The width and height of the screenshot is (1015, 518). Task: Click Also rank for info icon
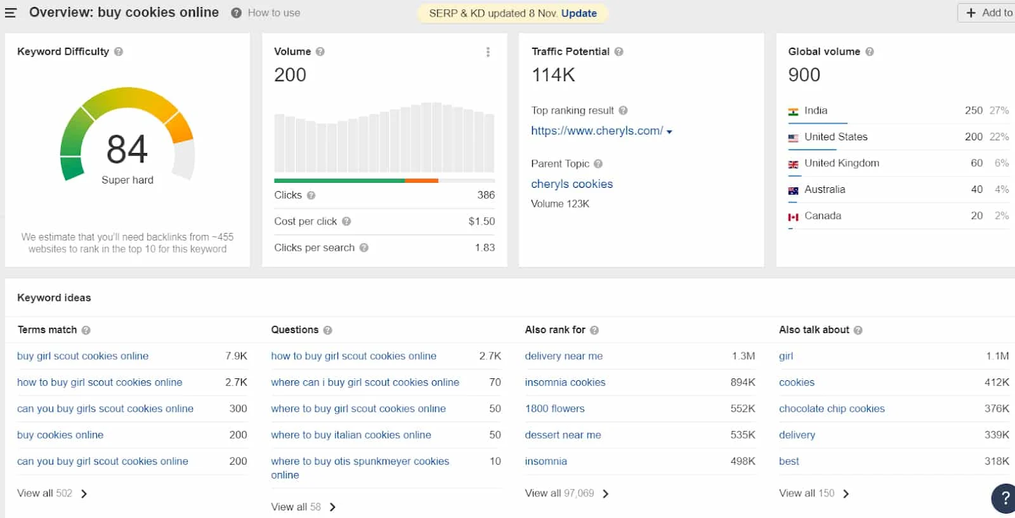(594, 330)
